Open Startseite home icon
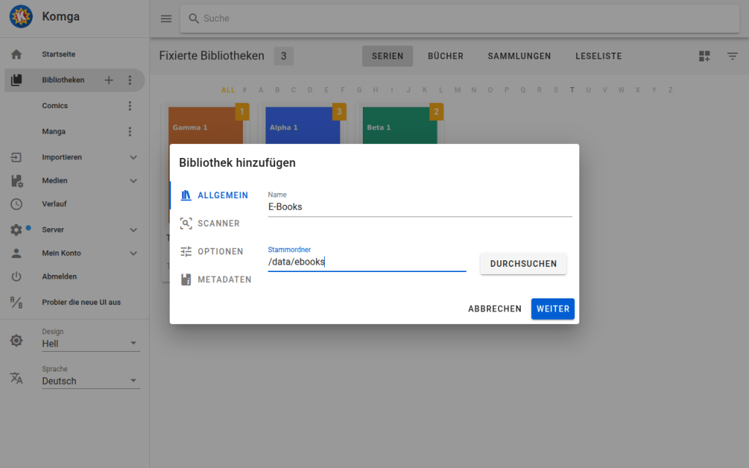 (x=16, y=54)
